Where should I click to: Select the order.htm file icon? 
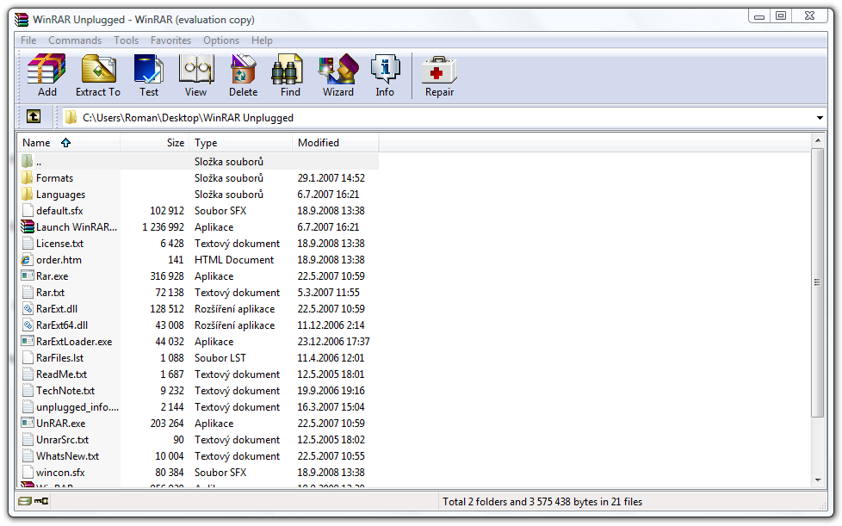pos(28,259)
